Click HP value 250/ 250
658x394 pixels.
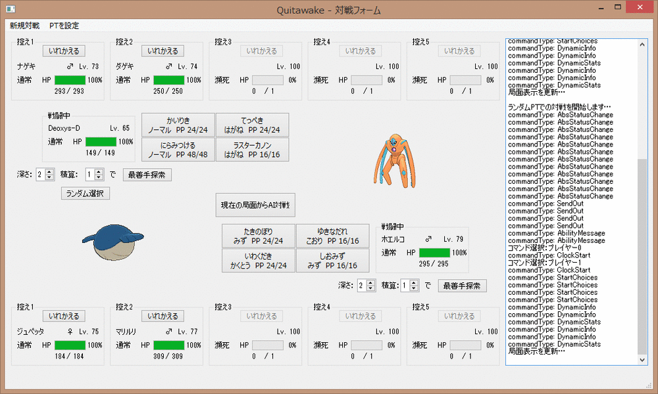(168, 91)
